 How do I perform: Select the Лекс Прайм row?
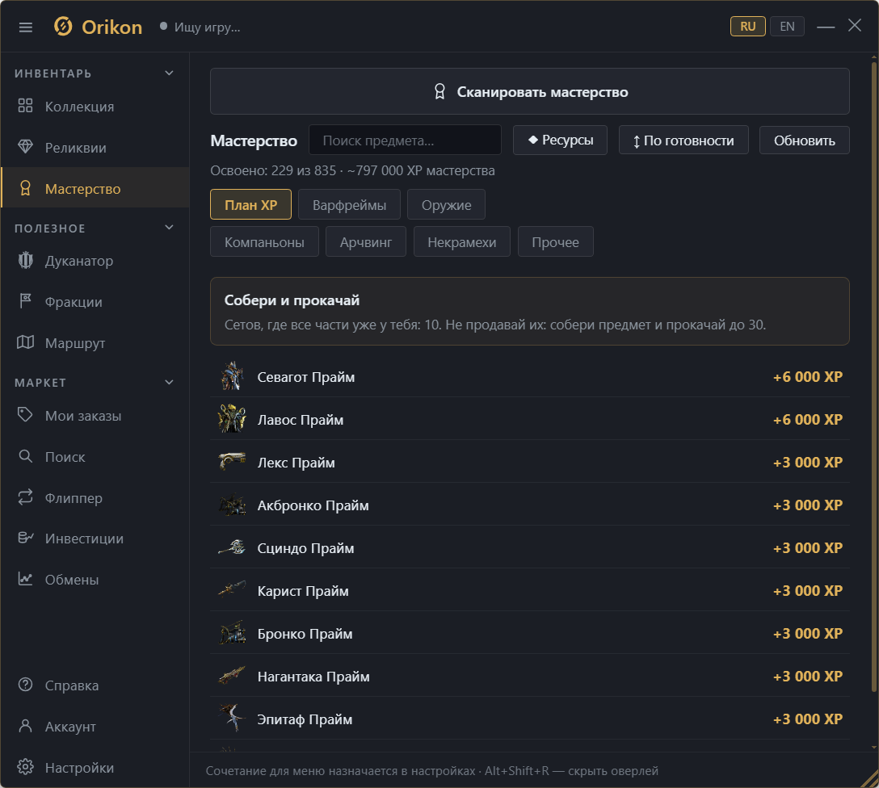coord(530,462)
